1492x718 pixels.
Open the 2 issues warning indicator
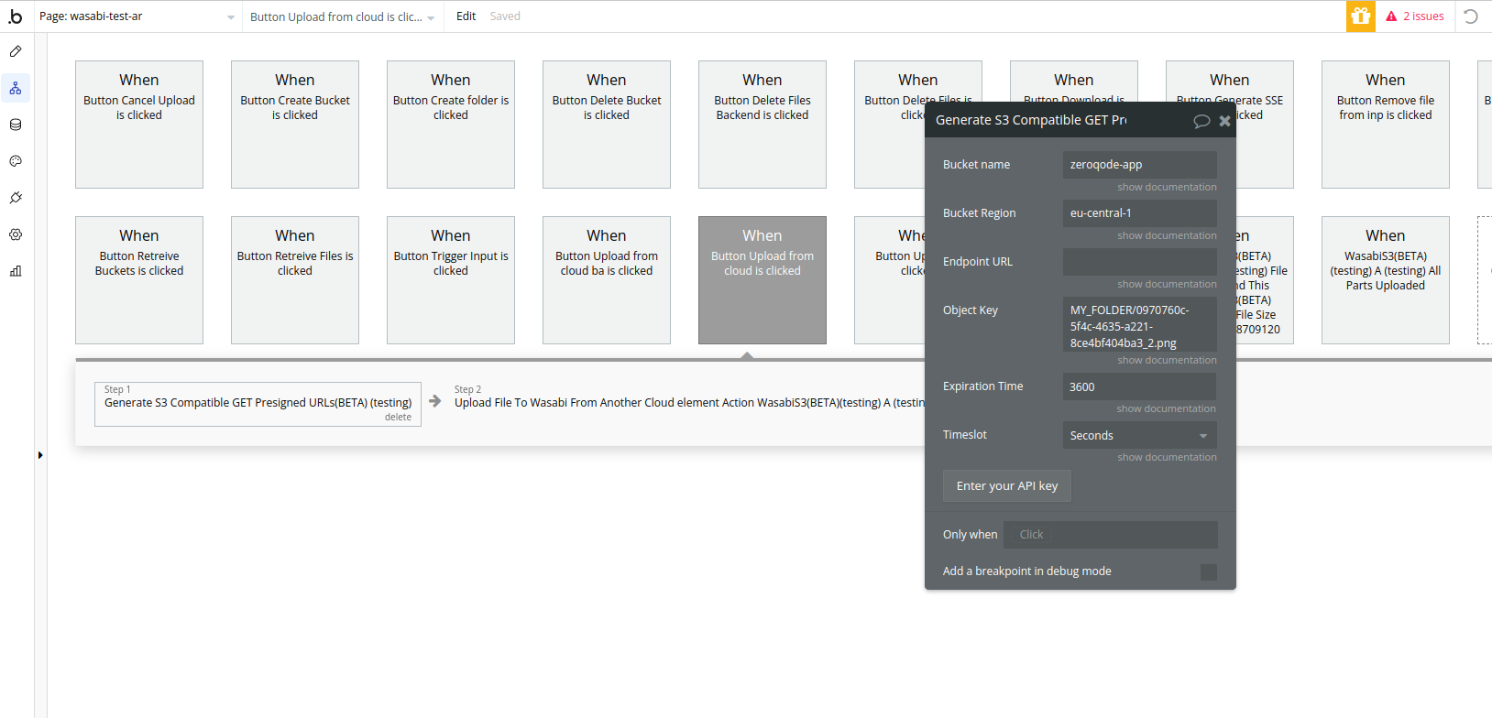point(1415,16)
